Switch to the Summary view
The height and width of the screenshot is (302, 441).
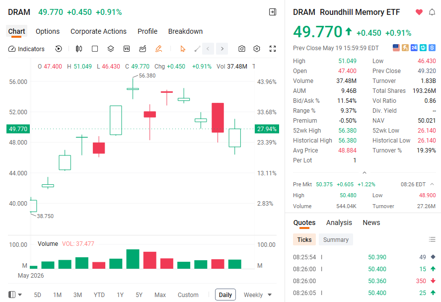pos(336,239)
